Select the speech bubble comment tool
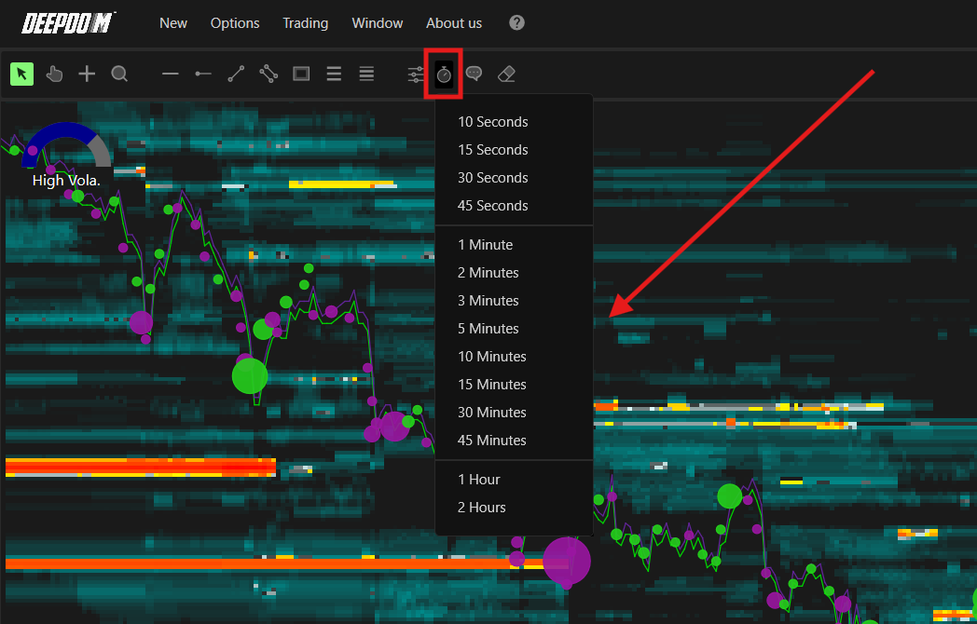 click(x=475, y=75)
